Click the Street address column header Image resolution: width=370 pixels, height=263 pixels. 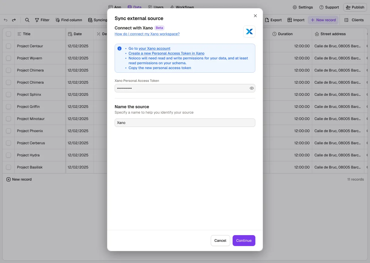pos(338,34)
